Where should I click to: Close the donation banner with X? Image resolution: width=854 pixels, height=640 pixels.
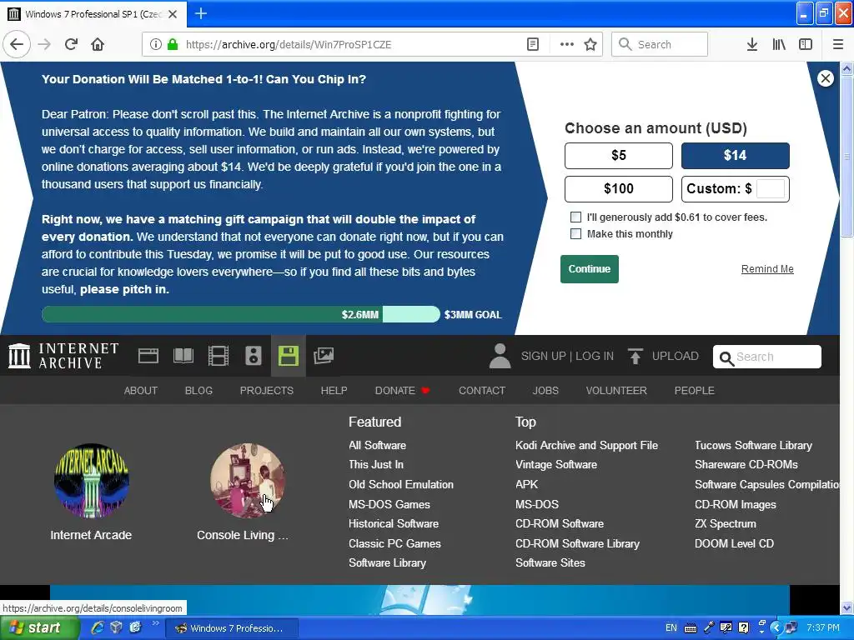click(x=826, y=78)
